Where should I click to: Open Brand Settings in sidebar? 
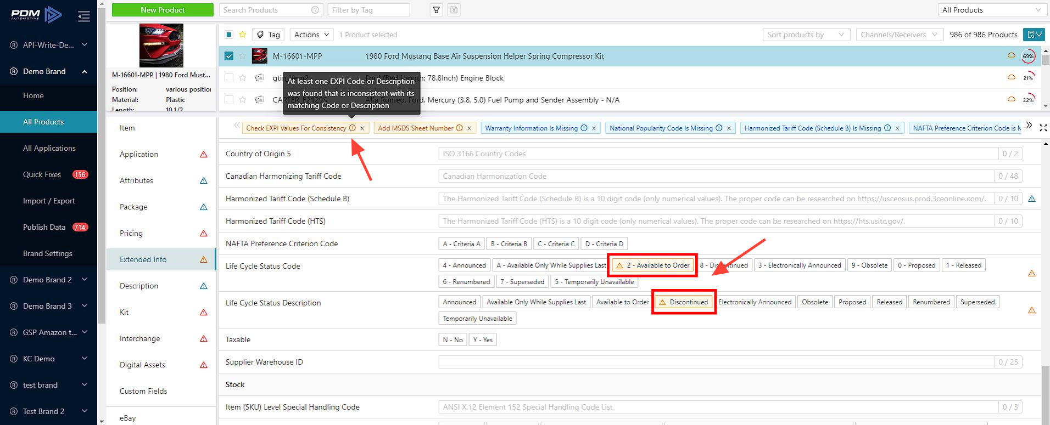pos(48,253)
